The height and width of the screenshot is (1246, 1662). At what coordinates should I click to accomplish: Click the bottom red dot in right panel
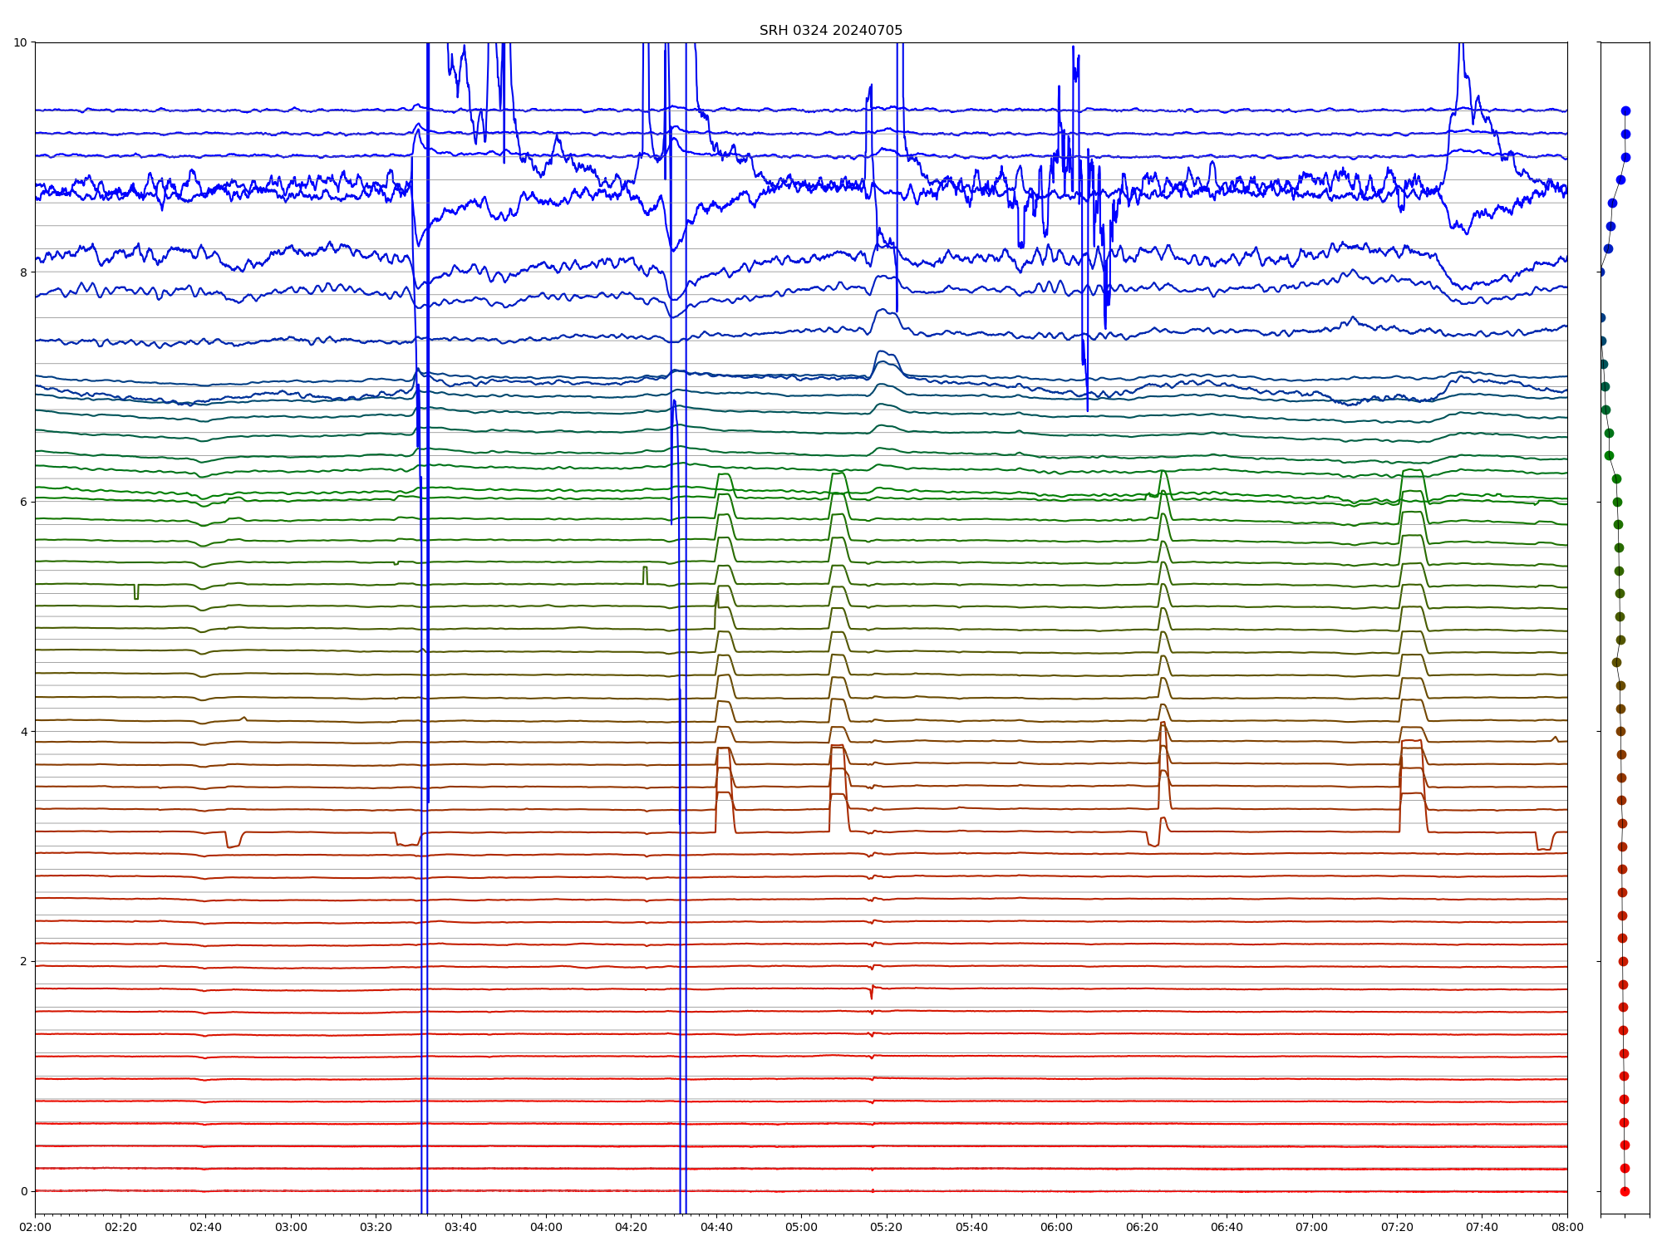pos(1625,1191)
